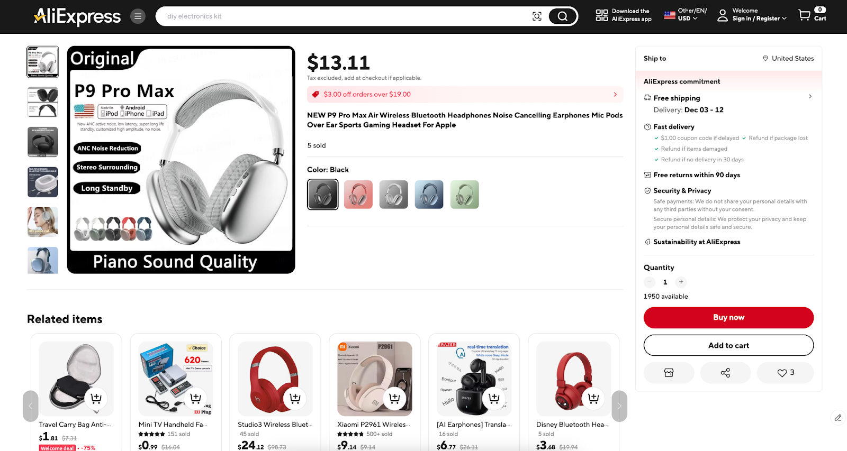Expand the language and currency dropdown

[x=686, y=14]
